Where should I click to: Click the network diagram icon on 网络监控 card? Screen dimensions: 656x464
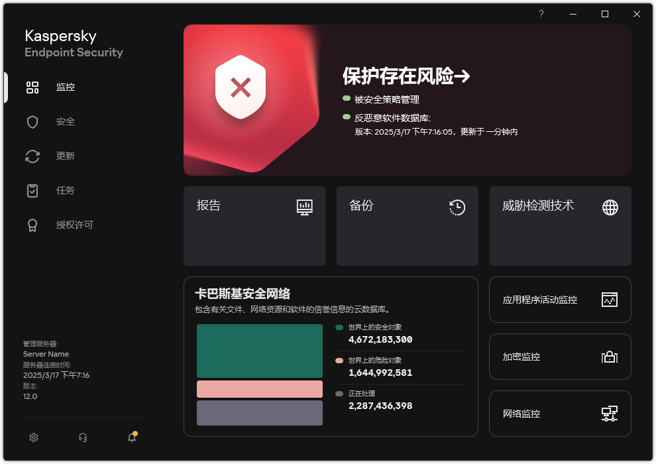click(609, 414)
